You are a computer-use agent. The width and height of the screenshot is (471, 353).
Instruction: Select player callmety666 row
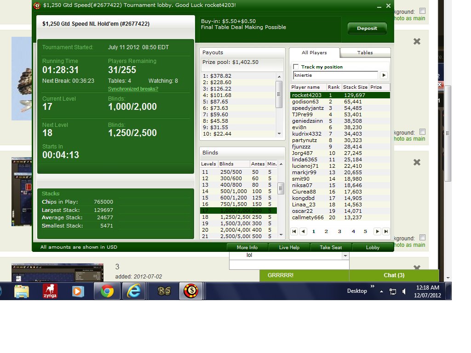coord(340,217)
